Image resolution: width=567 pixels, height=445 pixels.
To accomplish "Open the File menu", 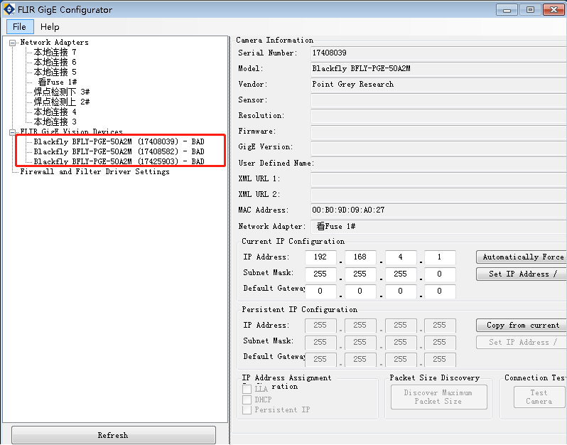I will pos(20,27).
